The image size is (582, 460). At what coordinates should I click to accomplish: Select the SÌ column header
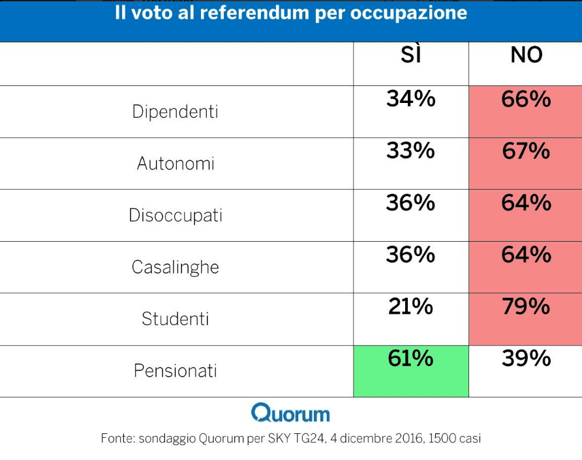pyautogui.click(x=410, y=57)
